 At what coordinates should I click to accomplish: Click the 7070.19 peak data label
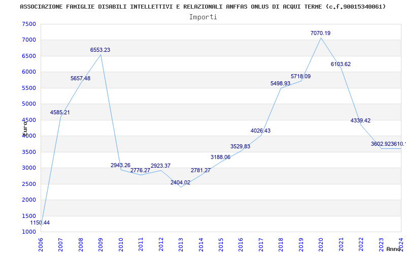[321, 33]
